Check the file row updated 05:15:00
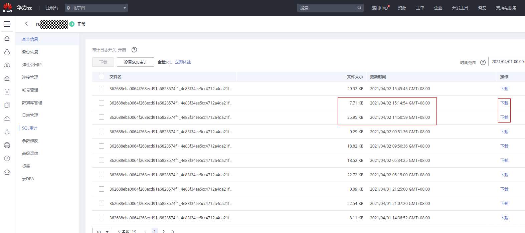Image resolution: width=525 pixels, height=233 pixels. coord(102,175)
